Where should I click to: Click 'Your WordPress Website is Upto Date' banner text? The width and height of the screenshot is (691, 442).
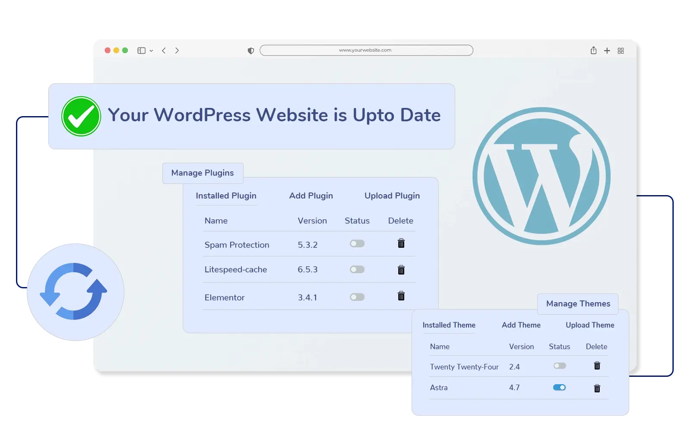coord(274,115)
